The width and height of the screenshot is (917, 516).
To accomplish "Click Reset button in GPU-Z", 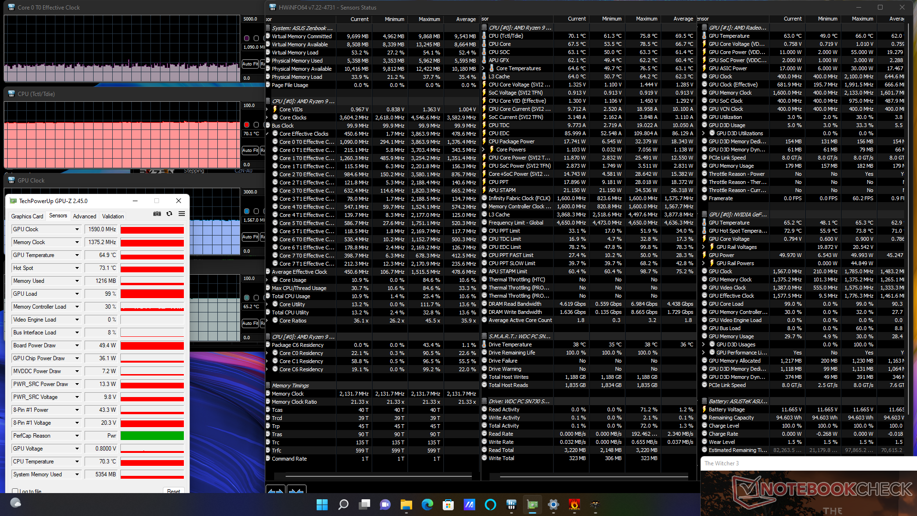I will tap(173, 491).
